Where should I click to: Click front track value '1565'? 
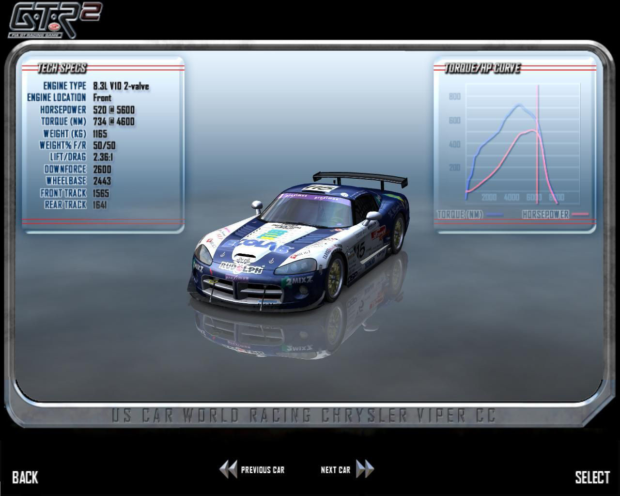point(101,193)
